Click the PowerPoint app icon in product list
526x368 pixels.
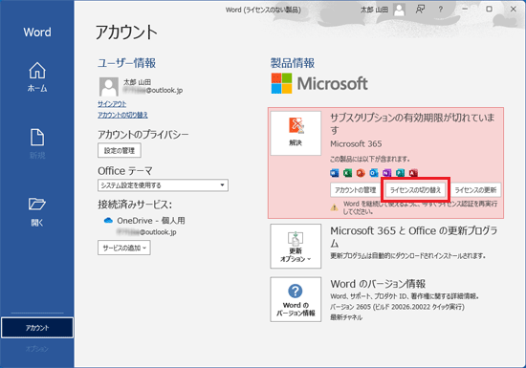[361, 173]
